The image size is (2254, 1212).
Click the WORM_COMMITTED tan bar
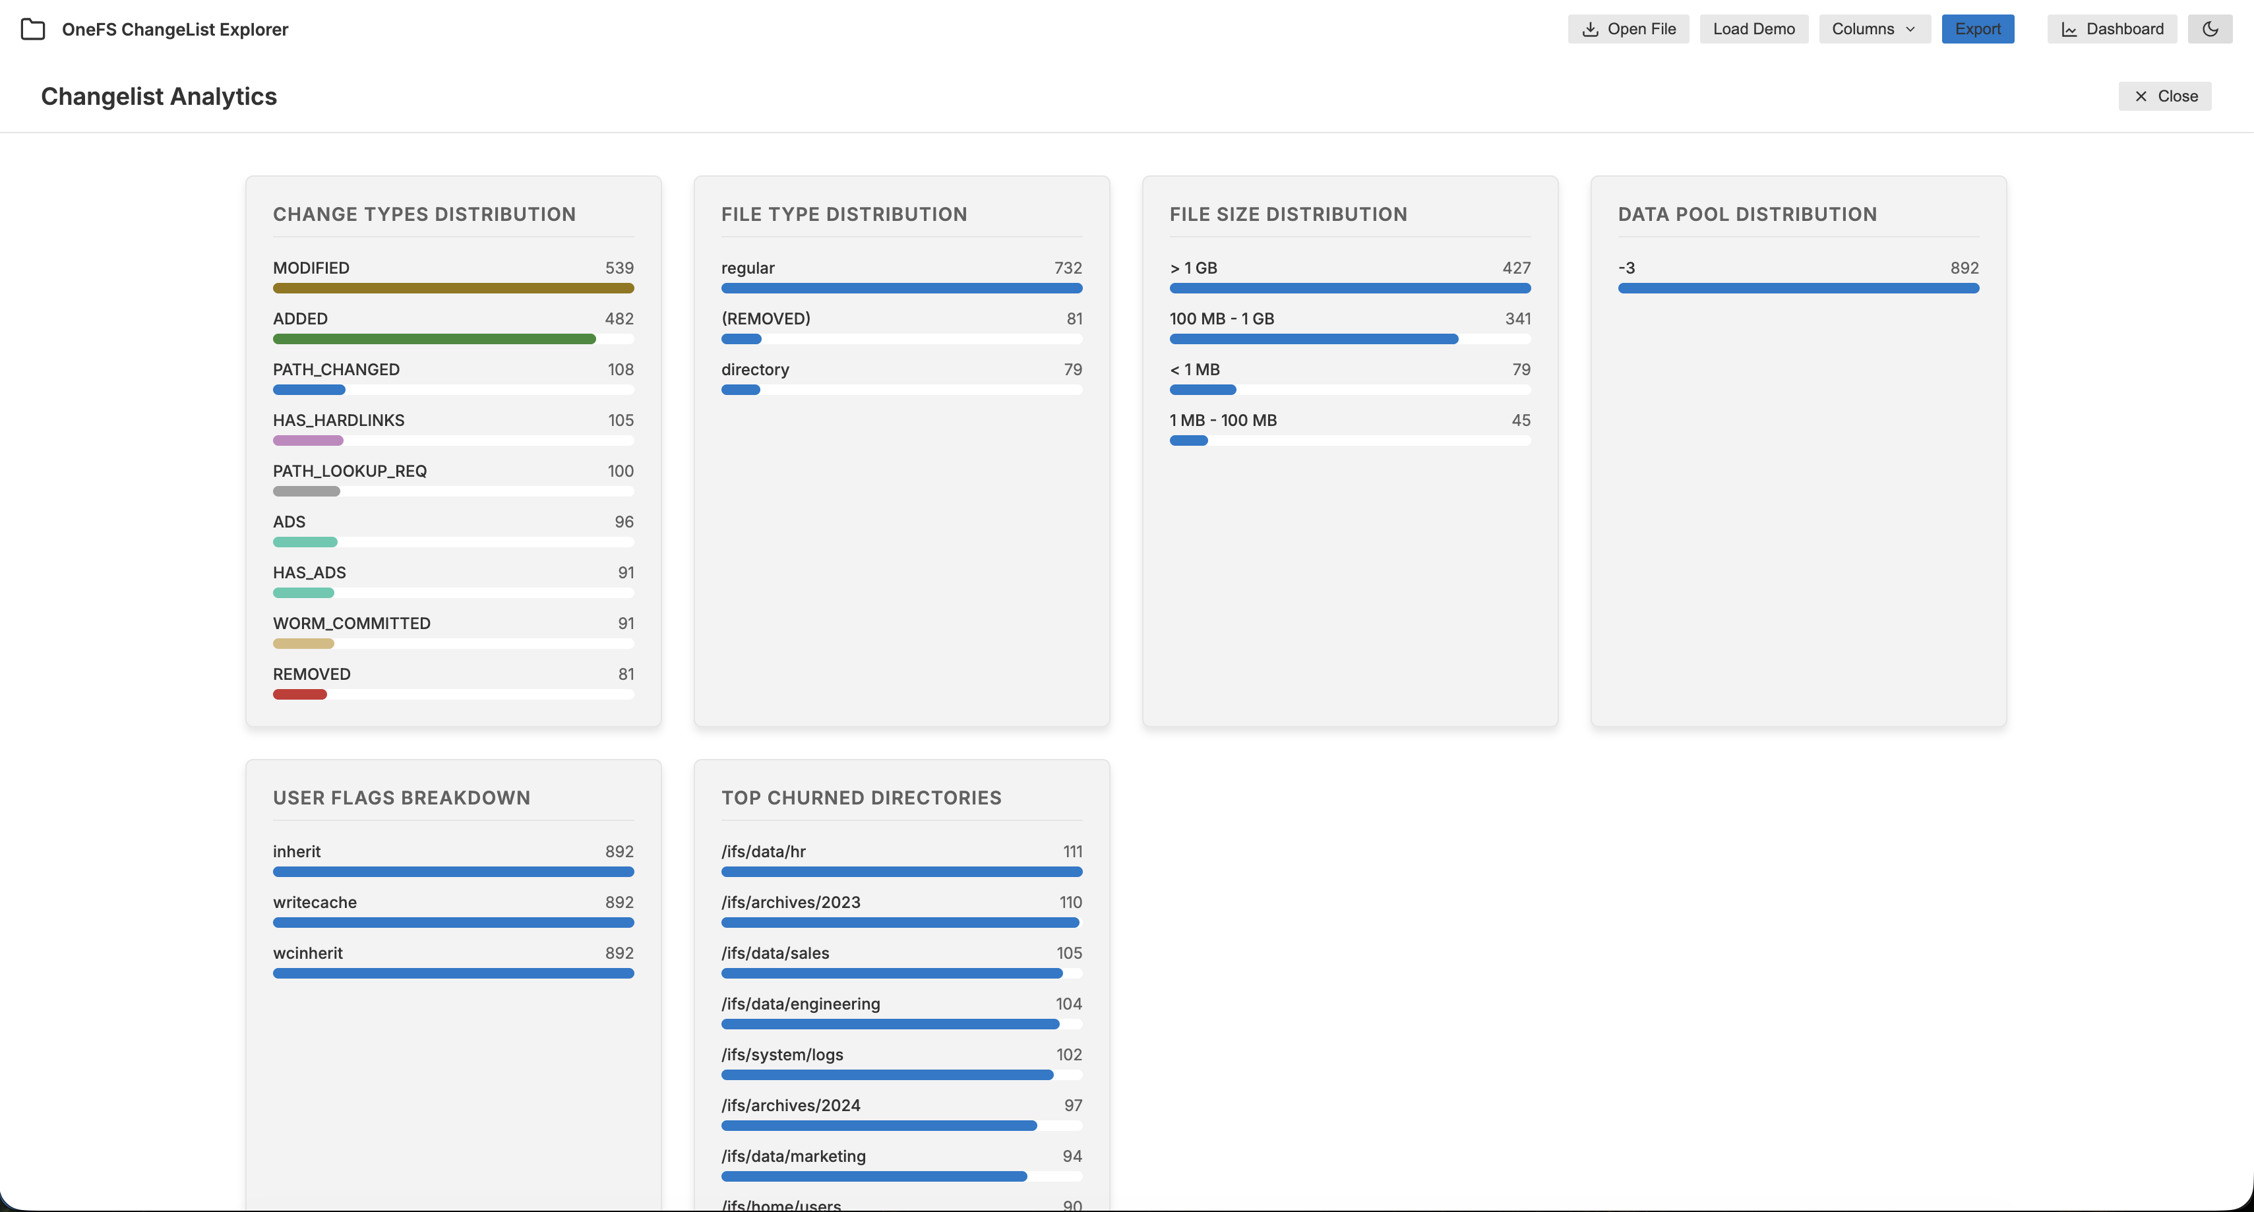[x=303, y=643]
